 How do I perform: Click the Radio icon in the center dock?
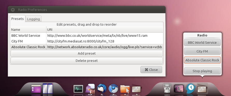coord(137,88)
